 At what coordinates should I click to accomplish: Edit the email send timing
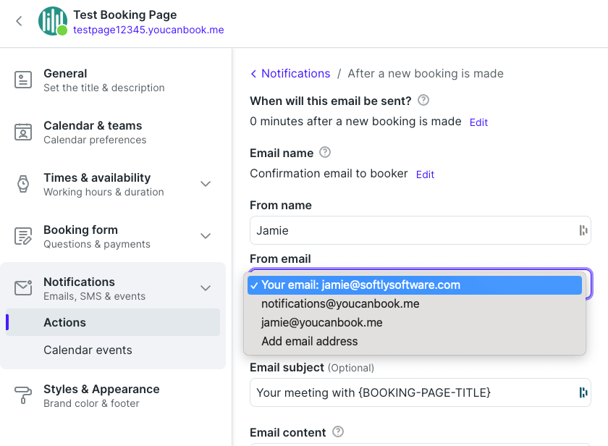[x=478, y=122]
